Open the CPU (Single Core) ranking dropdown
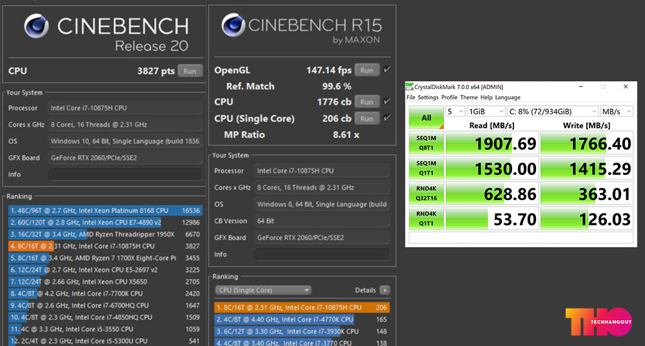 point(263,290)
